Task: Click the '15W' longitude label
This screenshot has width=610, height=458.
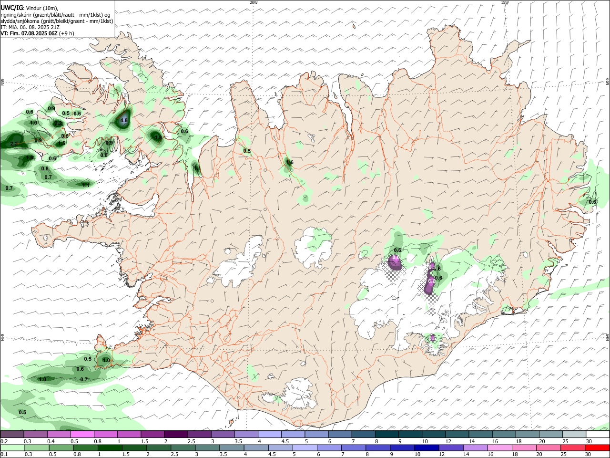Action: [x=504, y=2]
